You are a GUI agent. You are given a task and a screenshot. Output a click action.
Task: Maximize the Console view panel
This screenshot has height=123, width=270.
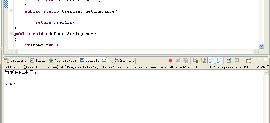click(x=266, y=60)
